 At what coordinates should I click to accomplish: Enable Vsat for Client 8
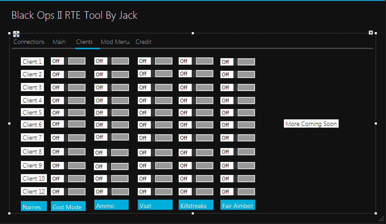(x=155, y=152)
